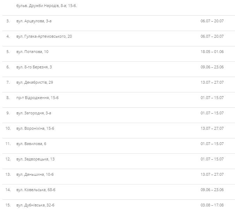
Task: Select the вул. Потапова, 10 address
Action: click(32, 52)
